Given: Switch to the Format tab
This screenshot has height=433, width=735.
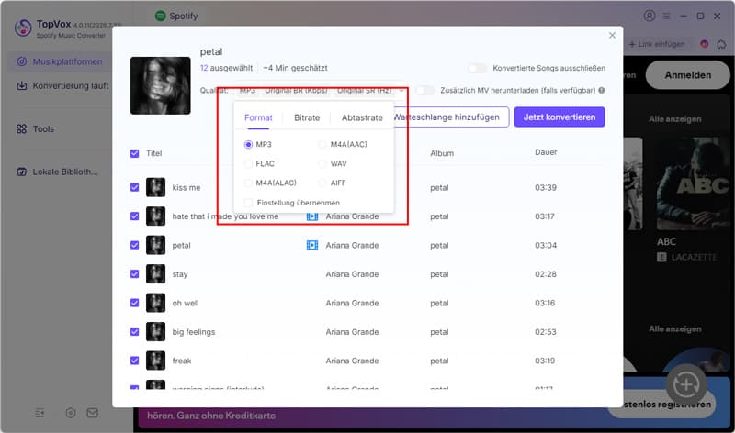Looking at the screenshot, I should 258,118.
